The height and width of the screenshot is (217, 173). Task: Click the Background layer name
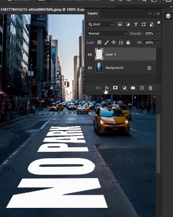(x=114, y=68)
